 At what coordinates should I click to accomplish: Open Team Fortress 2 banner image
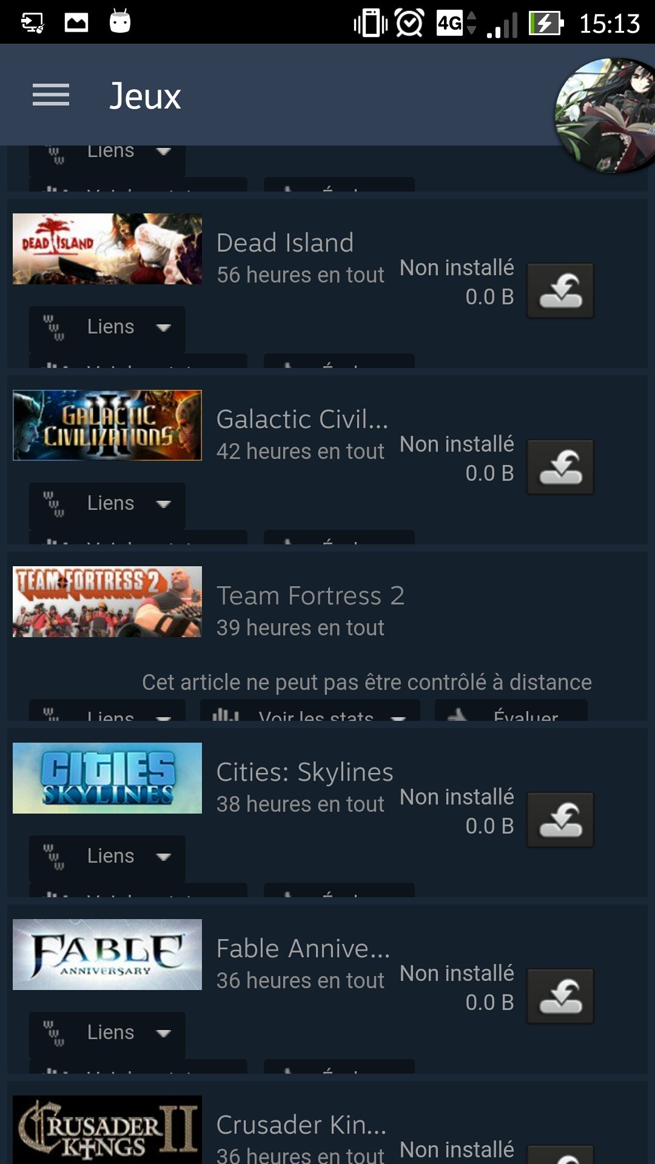pos(107,601)
